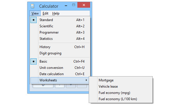Open the View menu
This screenshot has width=182, height=105.
(35, 13)
